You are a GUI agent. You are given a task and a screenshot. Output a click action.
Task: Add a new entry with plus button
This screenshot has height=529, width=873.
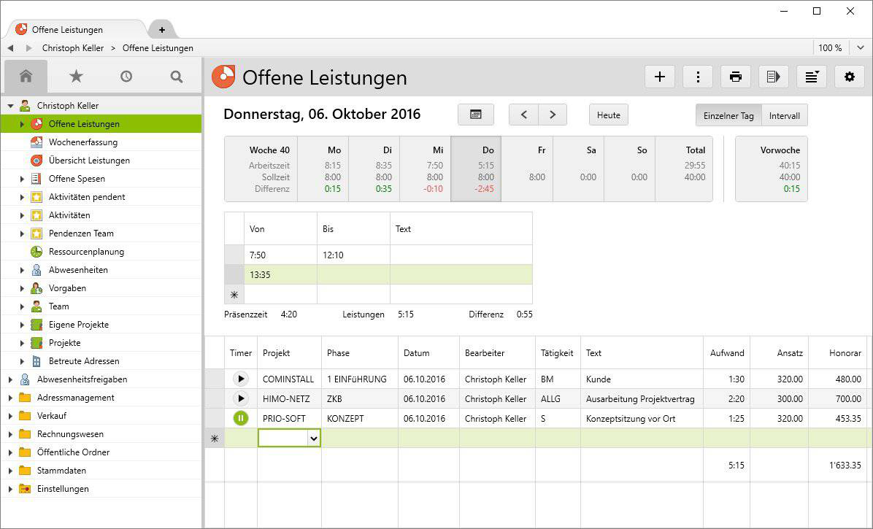click(660, 77)
